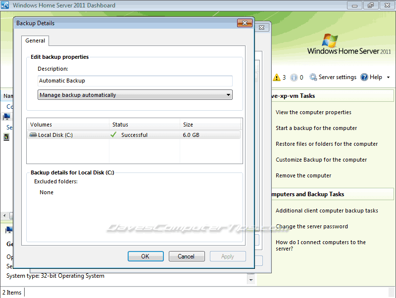Click the green Successful checkmark icon

point(114,134)
